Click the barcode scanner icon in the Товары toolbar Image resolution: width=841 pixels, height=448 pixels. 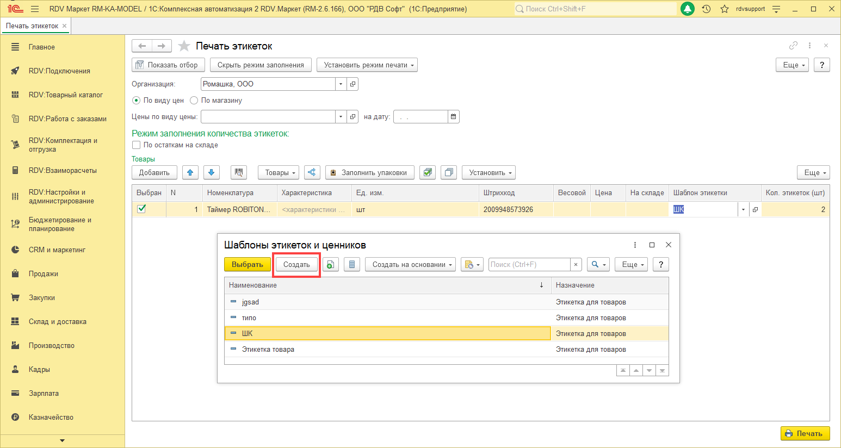(x=238, y=172)
